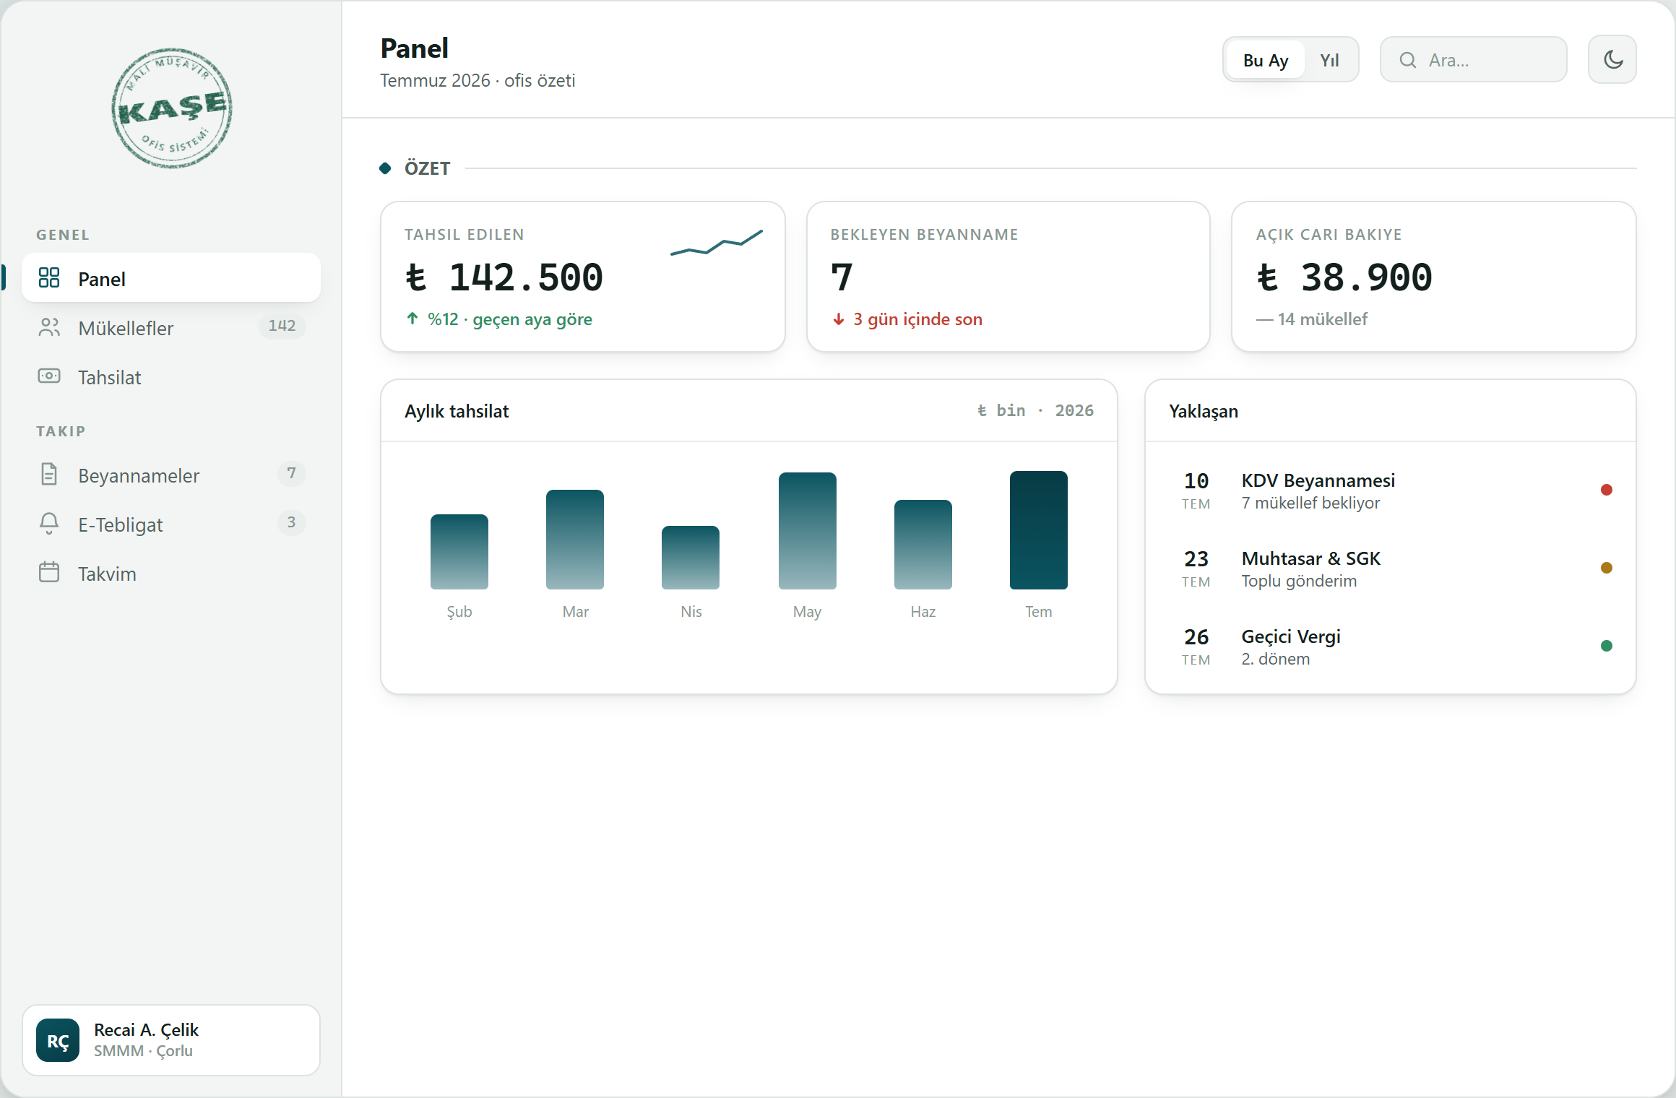The height and width of the screenshot is (1098, 1676).
Task: Toggle dark mode with the moon icon
Action: coord(1612,59)
